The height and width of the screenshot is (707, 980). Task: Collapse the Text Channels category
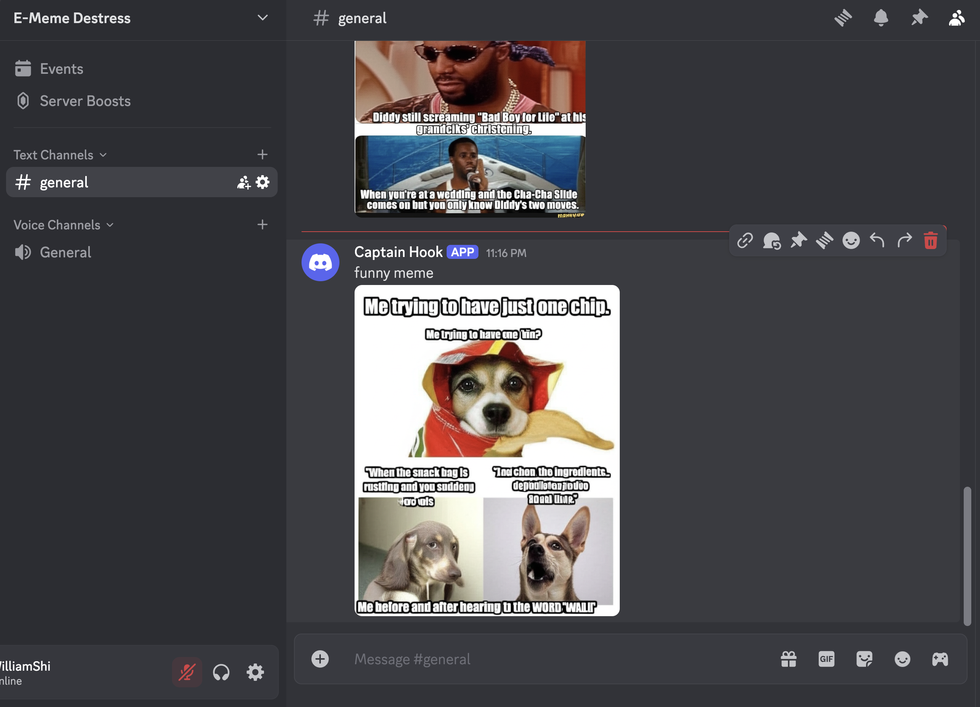[59, 155]
